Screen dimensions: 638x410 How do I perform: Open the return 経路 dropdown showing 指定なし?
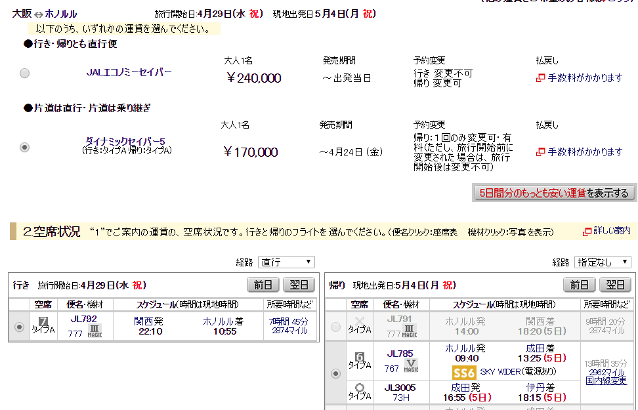[603, 262]
